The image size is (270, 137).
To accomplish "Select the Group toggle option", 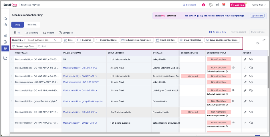I will click(17, 25).
